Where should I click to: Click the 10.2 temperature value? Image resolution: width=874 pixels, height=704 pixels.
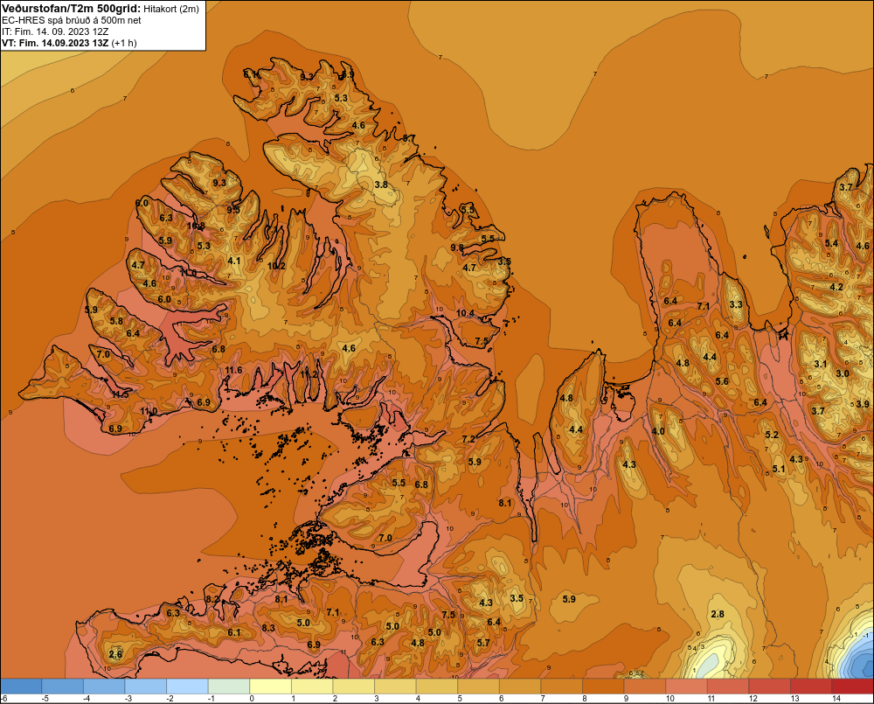coord(276,266)
